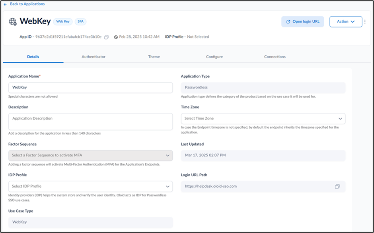Click the SFA tag badge
The height and width of the screenshot is (233, 374).
81,22
